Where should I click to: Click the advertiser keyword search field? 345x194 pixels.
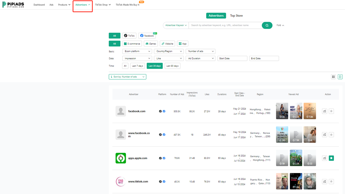(225, 25)
